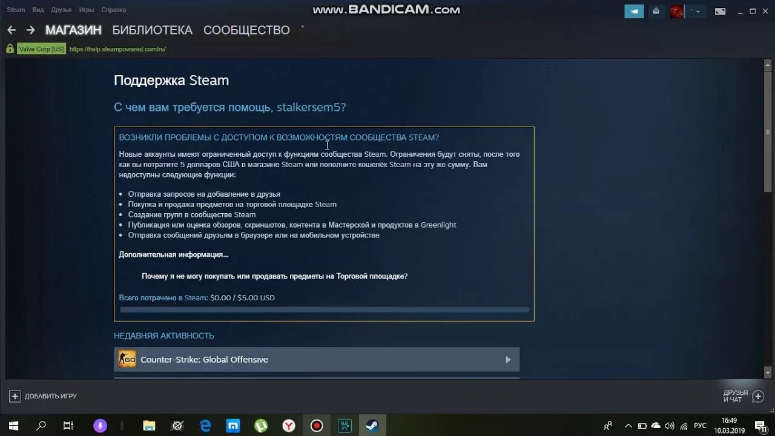This screenshot has width=775, height=436.
Task: Open the Игры menu
Action: 87,10
